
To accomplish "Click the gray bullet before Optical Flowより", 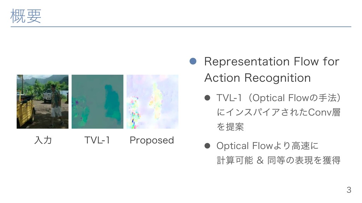I will tap(207, 146).
